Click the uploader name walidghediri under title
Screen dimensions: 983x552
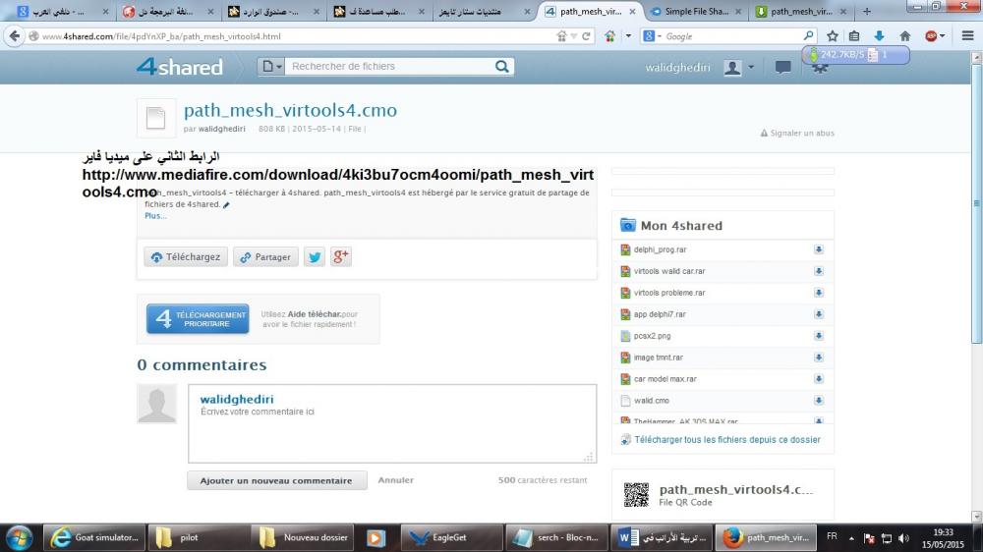[222, 129]
